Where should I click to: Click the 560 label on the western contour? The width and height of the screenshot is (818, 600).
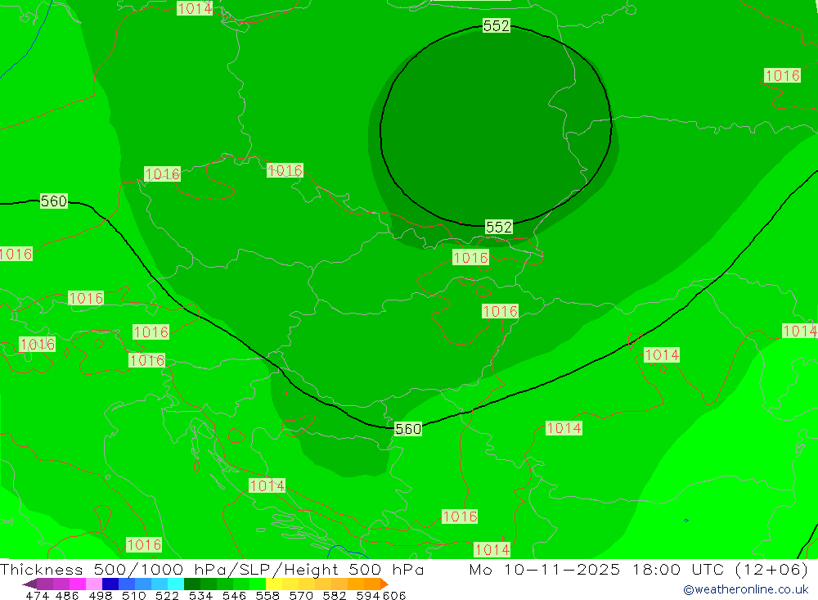click(54, 201)
